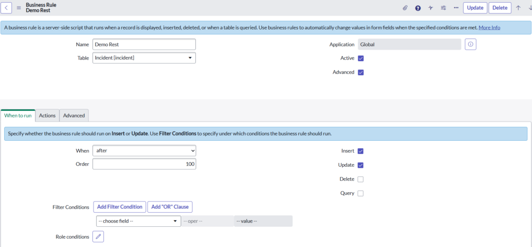The image size is (532, 247).
Task: Click the Application info icon
Action: coord(470,45)
